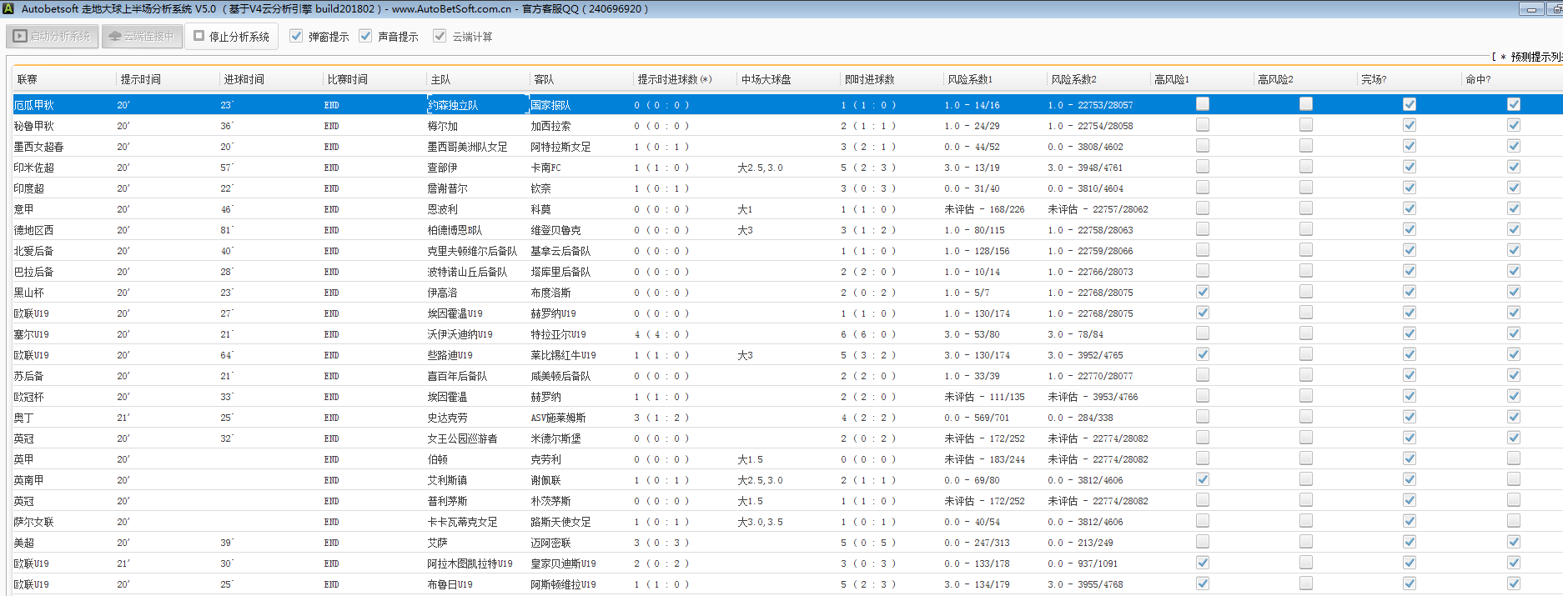The image size is (1563, 596).
Task: Click the cloud icon on 云端连接中
Action: coord(115,37)
